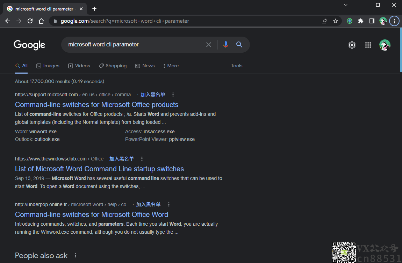The image size is (402, 263).
Task: Close the microsoft word cli parameter tab
Action: (81, 9)
